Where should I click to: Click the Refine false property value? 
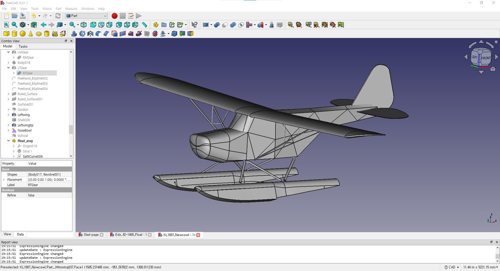(49, 196)
